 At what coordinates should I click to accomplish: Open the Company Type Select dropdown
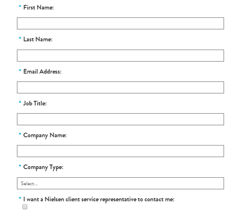pos(120,183)
